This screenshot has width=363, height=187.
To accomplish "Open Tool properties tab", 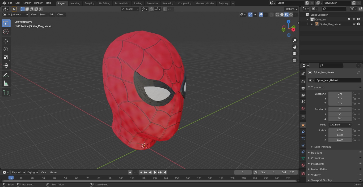I will [x=303, y=73].
